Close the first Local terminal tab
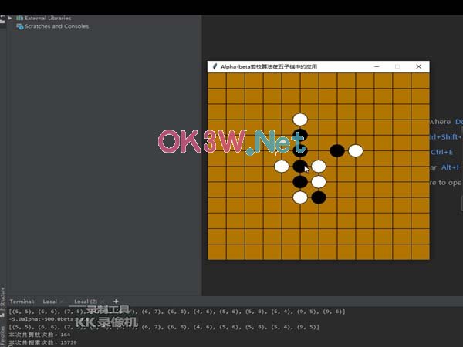The height and width of the screenshot is (347, 463). pyautogui.click(x=63, y=301)
